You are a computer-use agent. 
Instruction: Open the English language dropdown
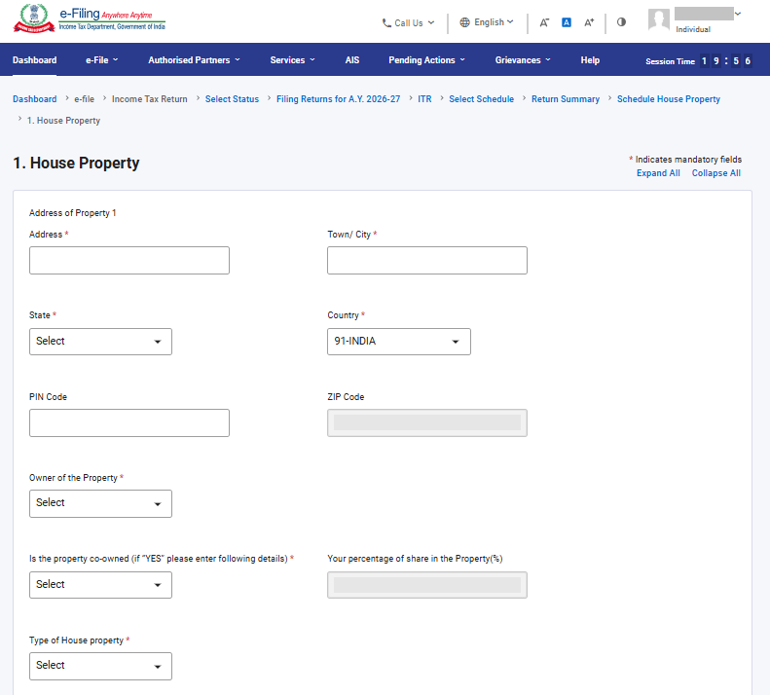point(487,22)
